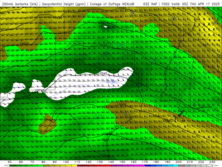Click the 160 knot colorbar label
Viewport: 222px width, 167px height.
133,162
